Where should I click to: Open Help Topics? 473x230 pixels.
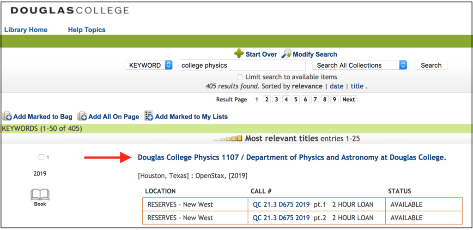87,30
